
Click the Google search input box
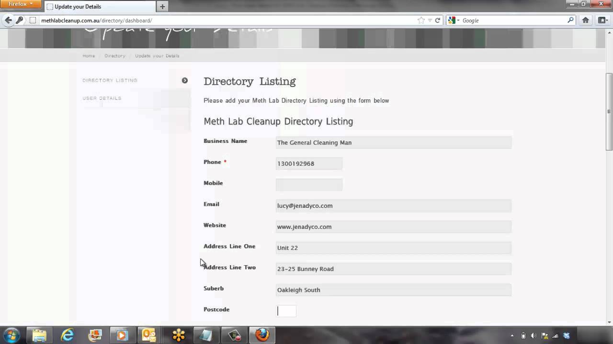[513, 21]
